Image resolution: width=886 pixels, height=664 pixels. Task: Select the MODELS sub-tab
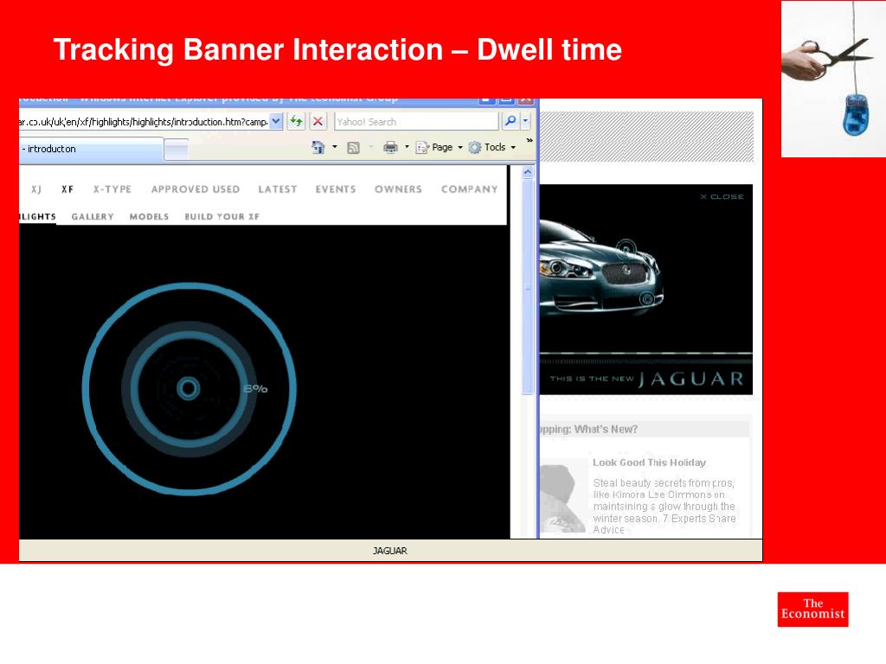pos(149,216)
